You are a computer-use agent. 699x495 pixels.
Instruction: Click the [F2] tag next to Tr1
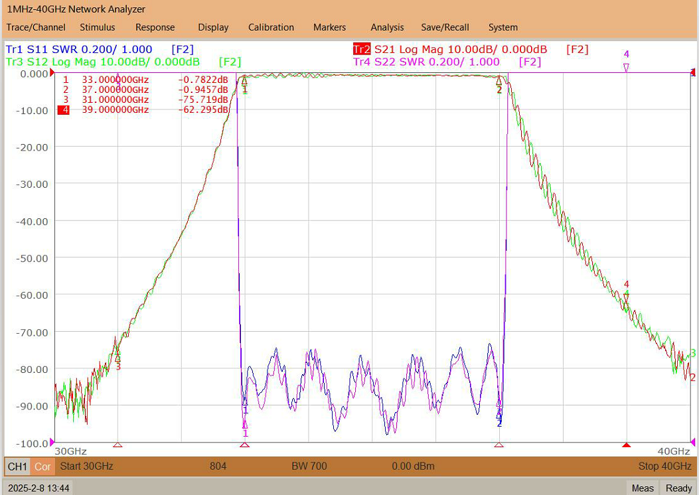coord(183,50)
